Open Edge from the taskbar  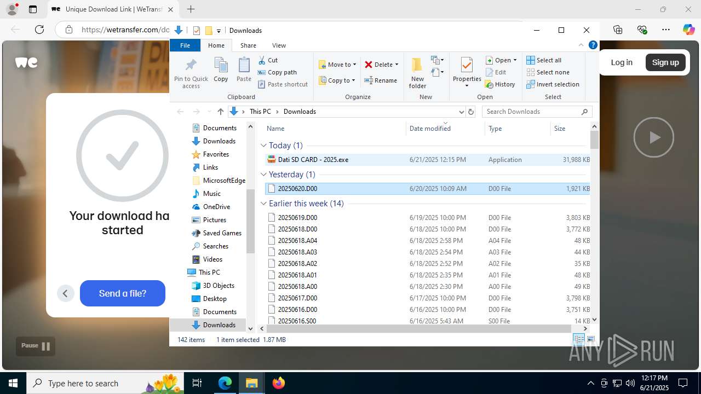(225, 383)
